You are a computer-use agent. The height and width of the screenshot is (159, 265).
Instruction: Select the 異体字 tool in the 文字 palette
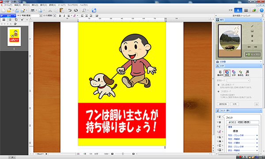[220, 73]
